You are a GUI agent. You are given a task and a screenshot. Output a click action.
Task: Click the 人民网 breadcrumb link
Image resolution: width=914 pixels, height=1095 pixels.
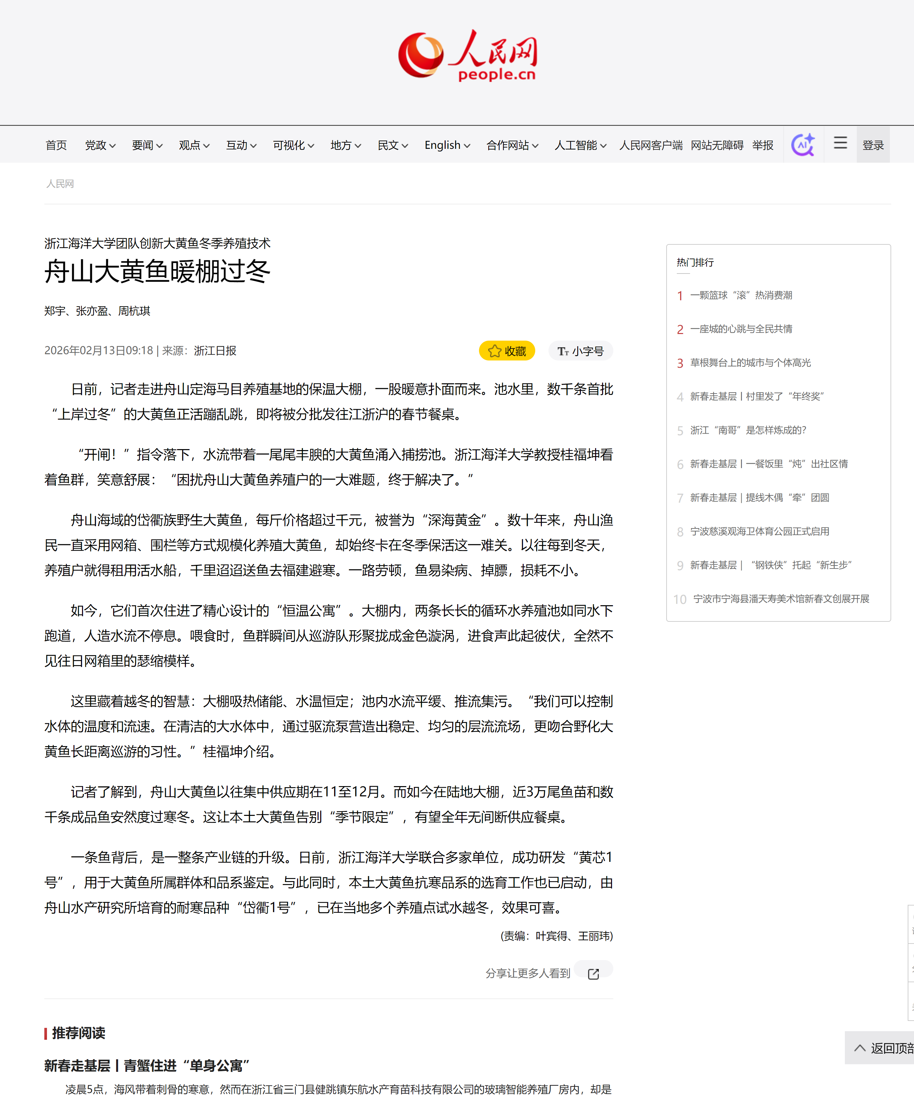60,184
